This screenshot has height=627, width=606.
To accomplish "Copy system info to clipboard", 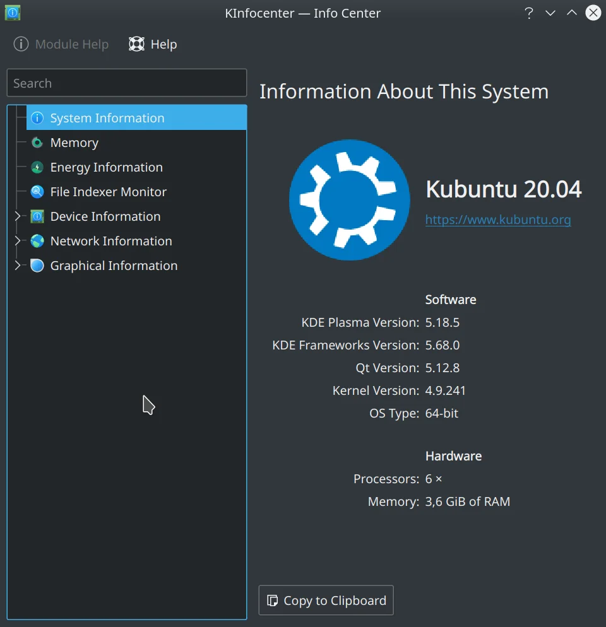I will [x=326, y=601].
